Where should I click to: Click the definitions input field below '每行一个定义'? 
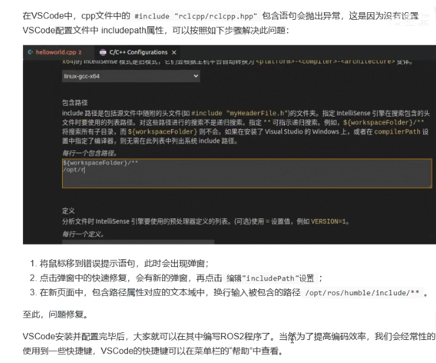tap(138, 242)
